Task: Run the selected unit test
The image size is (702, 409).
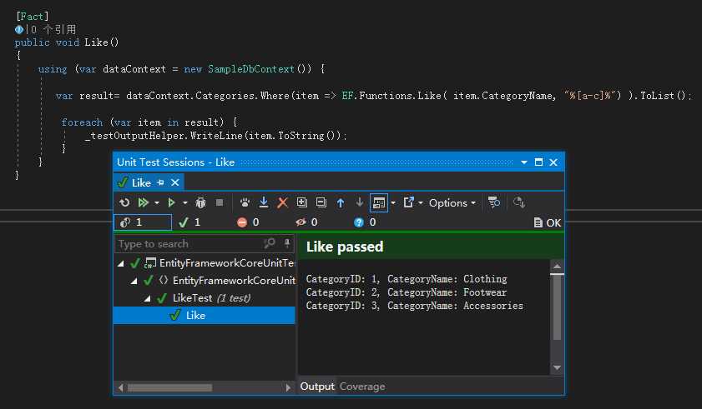Action: [171, 203]
